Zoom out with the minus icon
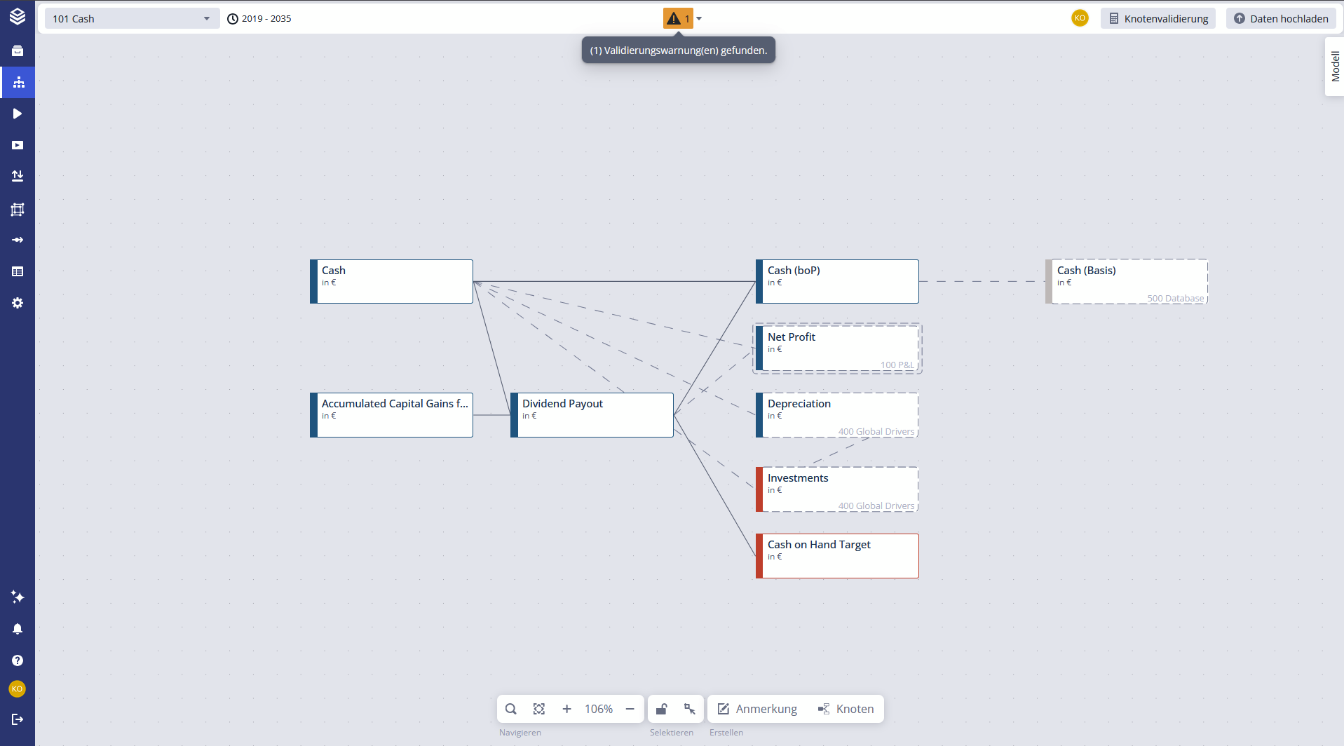The width and height of the screenshot is (1344, 746). point(630,709)
